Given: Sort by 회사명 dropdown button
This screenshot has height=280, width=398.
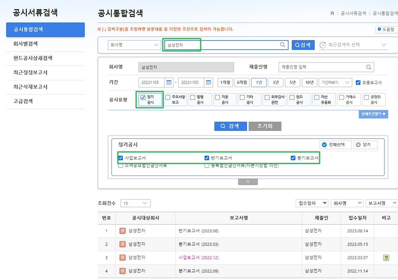Looking at the screenshot, I should [x=347, y=203].
